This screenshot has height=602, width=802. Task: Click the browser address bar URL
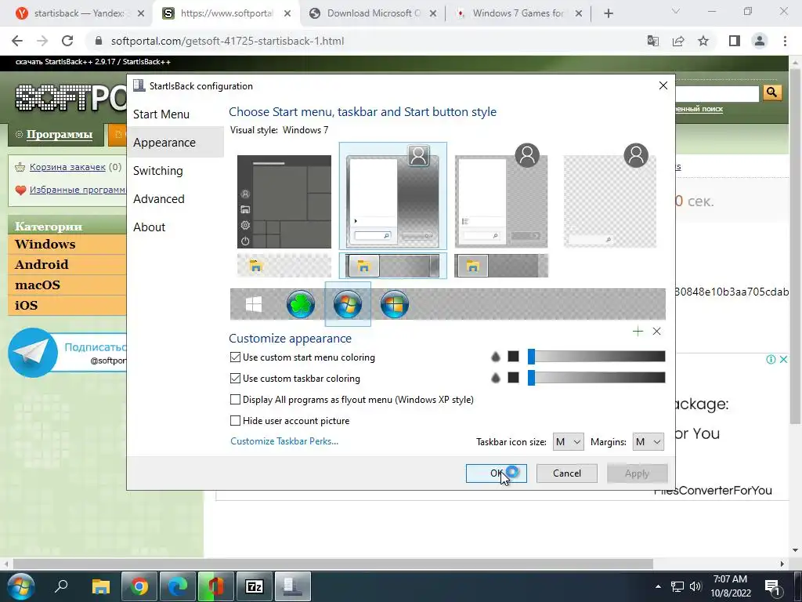228,41
